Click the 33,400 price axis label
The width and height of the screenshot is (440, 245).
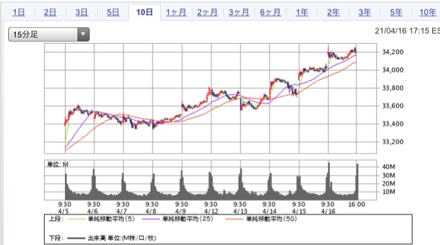pos(393,123)
